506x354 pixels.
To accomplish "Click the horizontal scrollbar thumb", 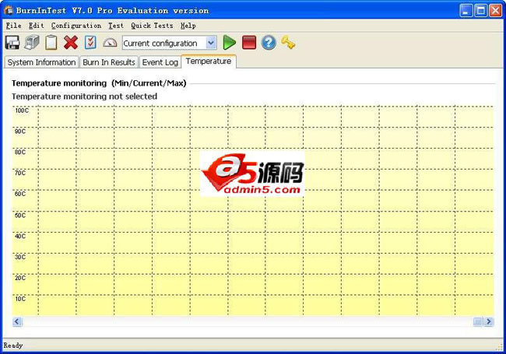I will click(478, 321).
